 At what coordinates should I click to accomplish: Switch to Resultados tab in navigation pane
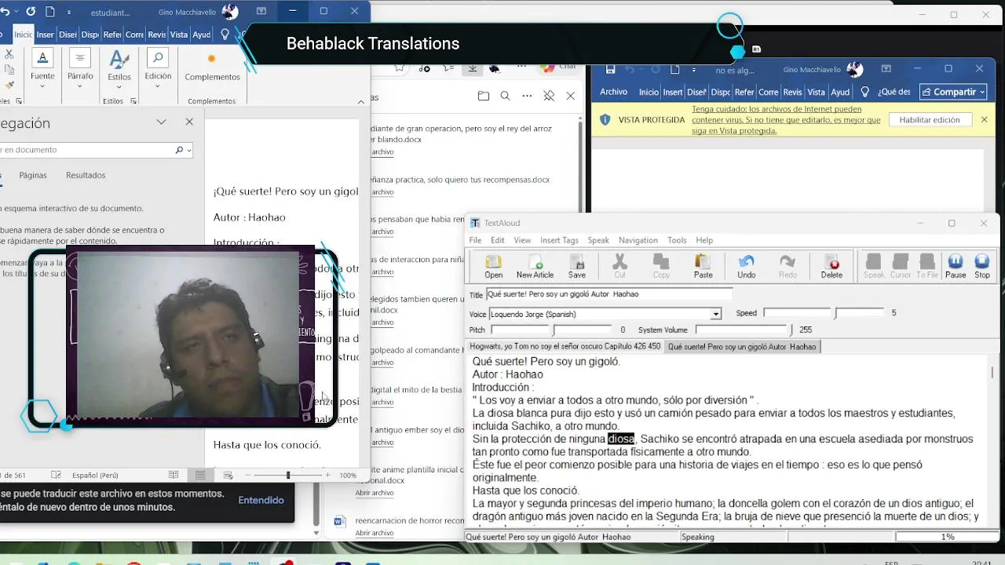tap(86, 175)
